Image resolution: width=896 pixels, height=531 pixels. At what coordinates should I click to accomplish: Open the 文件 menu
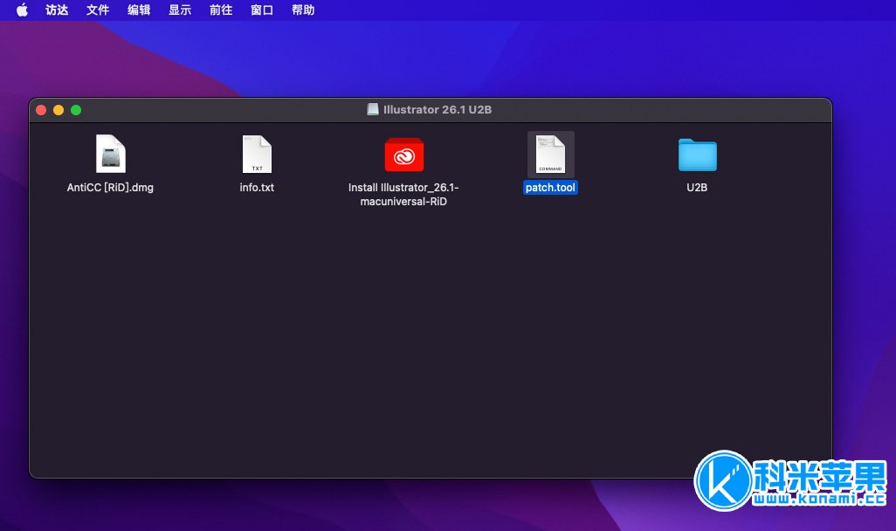pos(98,10)
